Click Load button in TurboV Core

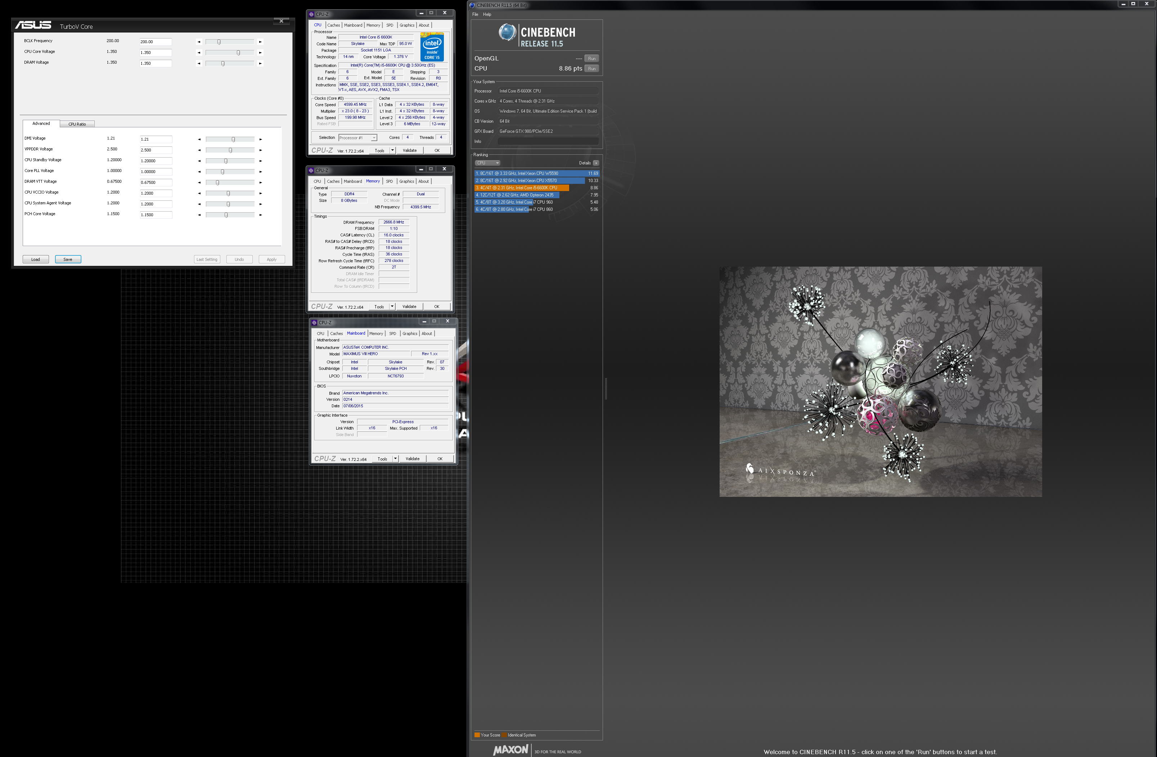click(x=36, y=259)
